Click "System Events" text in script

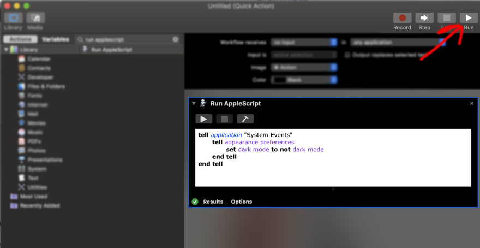268,135
